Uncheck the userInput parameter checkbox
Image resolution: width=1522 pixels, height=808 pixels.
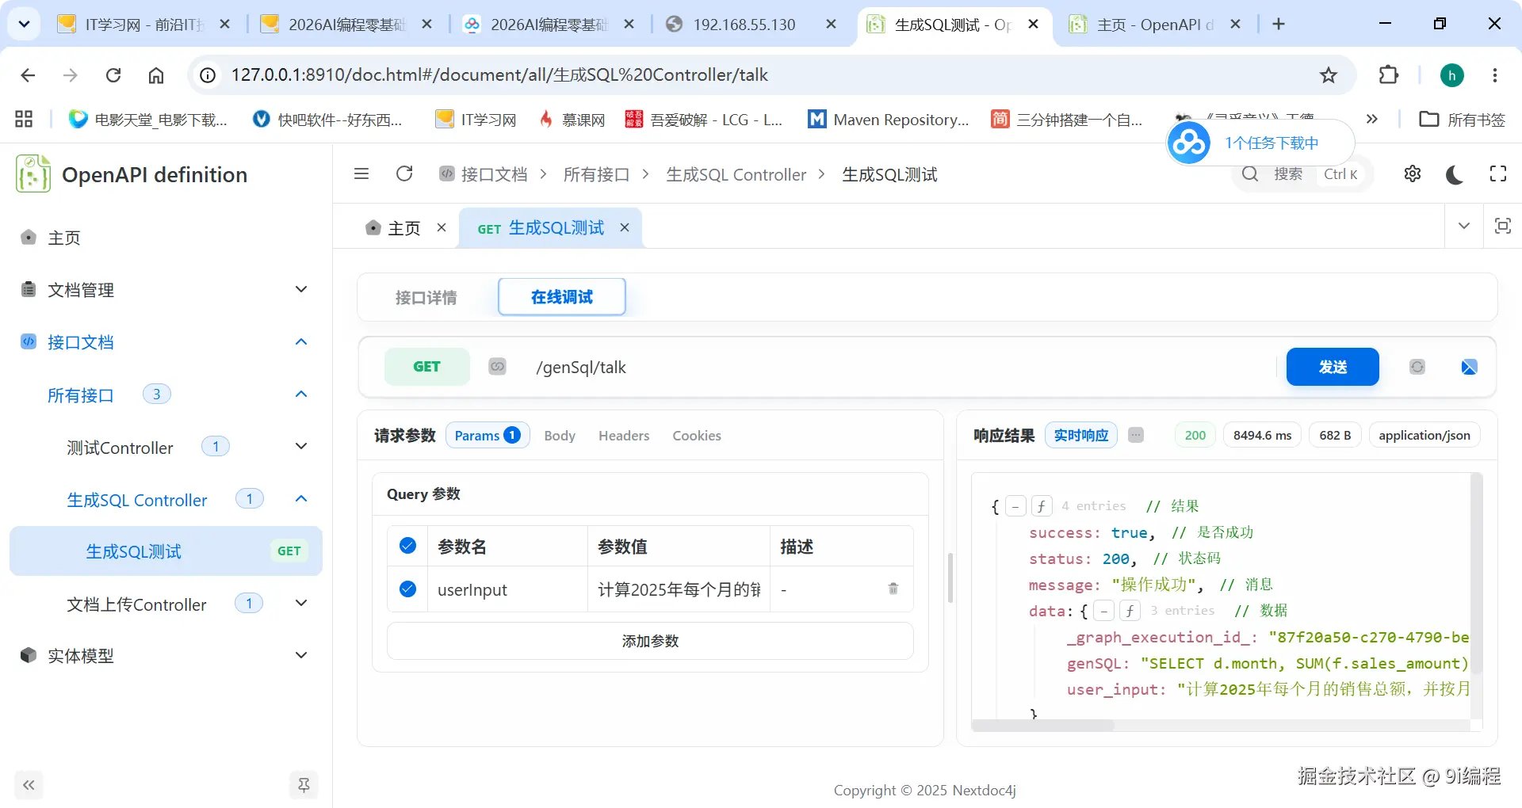click(x=407, y=589)
